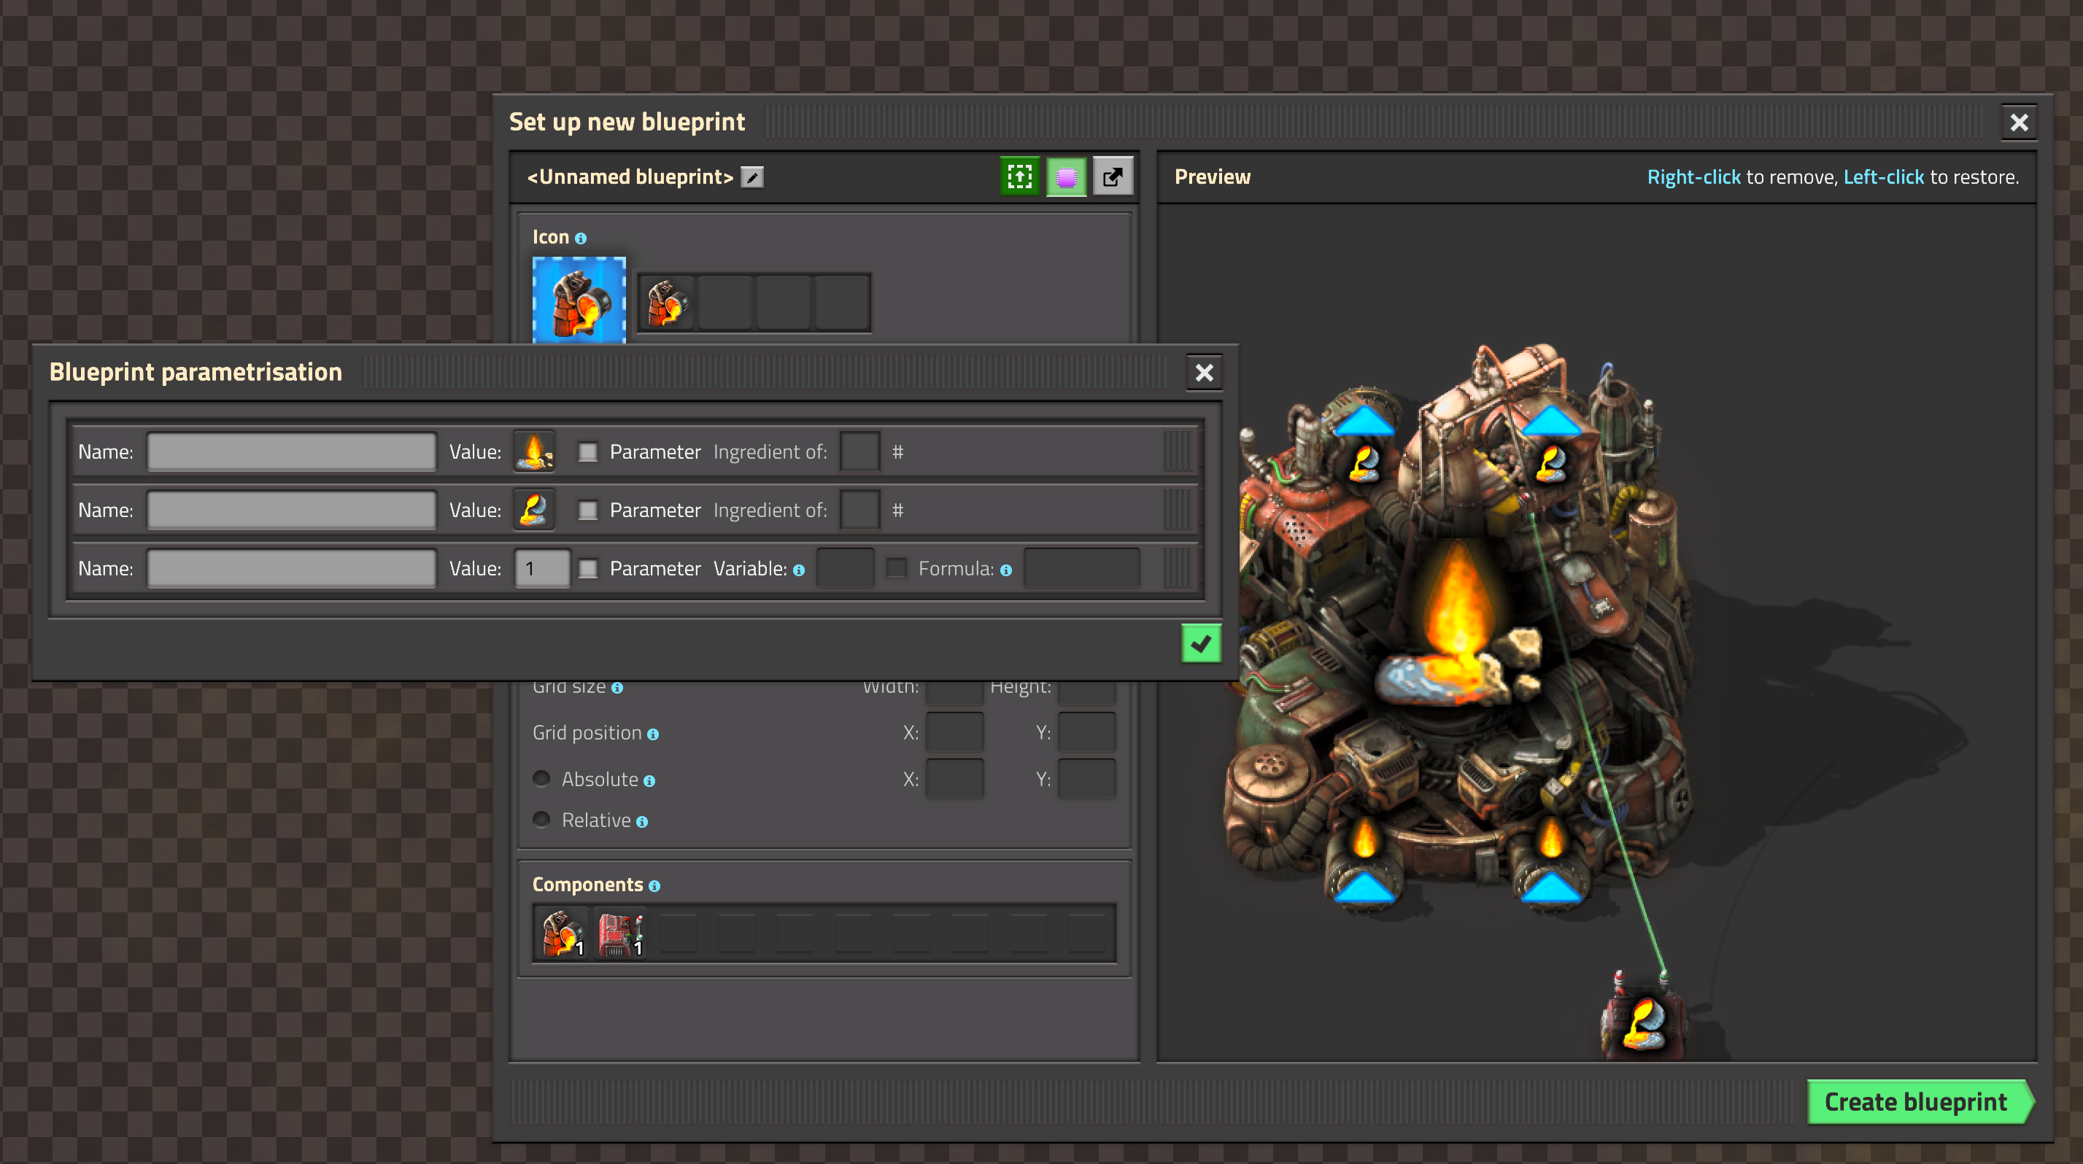Click the export blueprint string icon
Image resolution: width=2083 pixels, height=1164 pixels.
[1113, 176]
